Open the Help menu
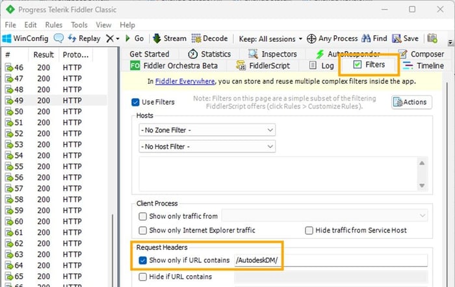 tap(127, 25)
